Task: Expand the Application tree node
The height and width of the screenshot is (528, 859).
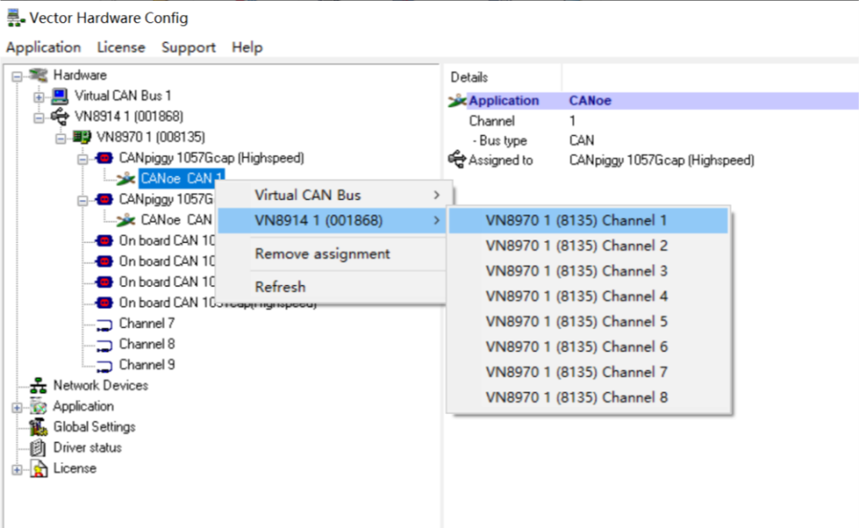Action: pos(17,407)
